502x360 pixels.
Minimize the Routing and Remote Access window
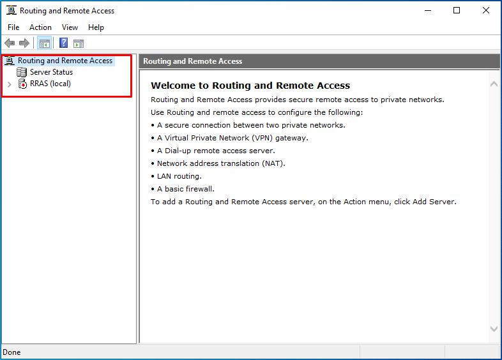tap(428, 11)
